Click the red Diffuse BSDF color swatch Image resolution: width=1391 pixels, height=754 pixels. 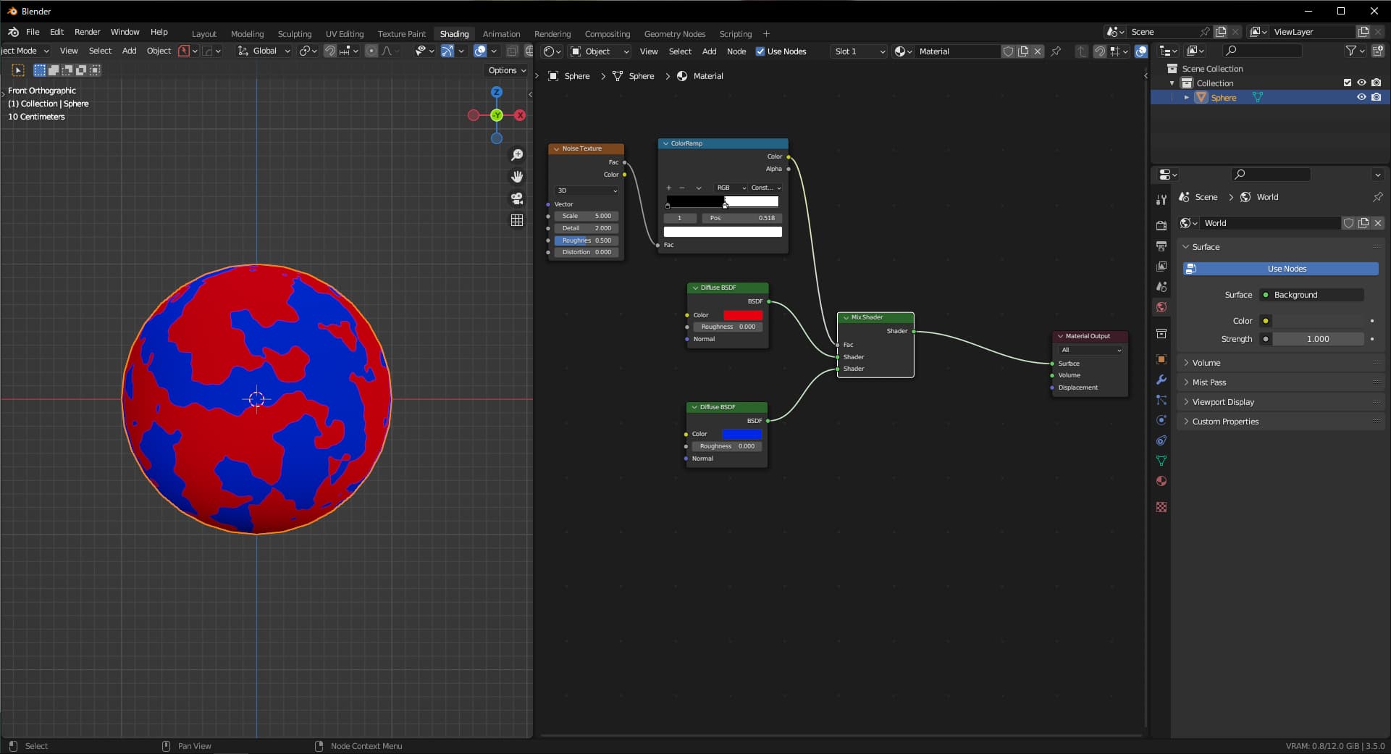click(743, 315)
